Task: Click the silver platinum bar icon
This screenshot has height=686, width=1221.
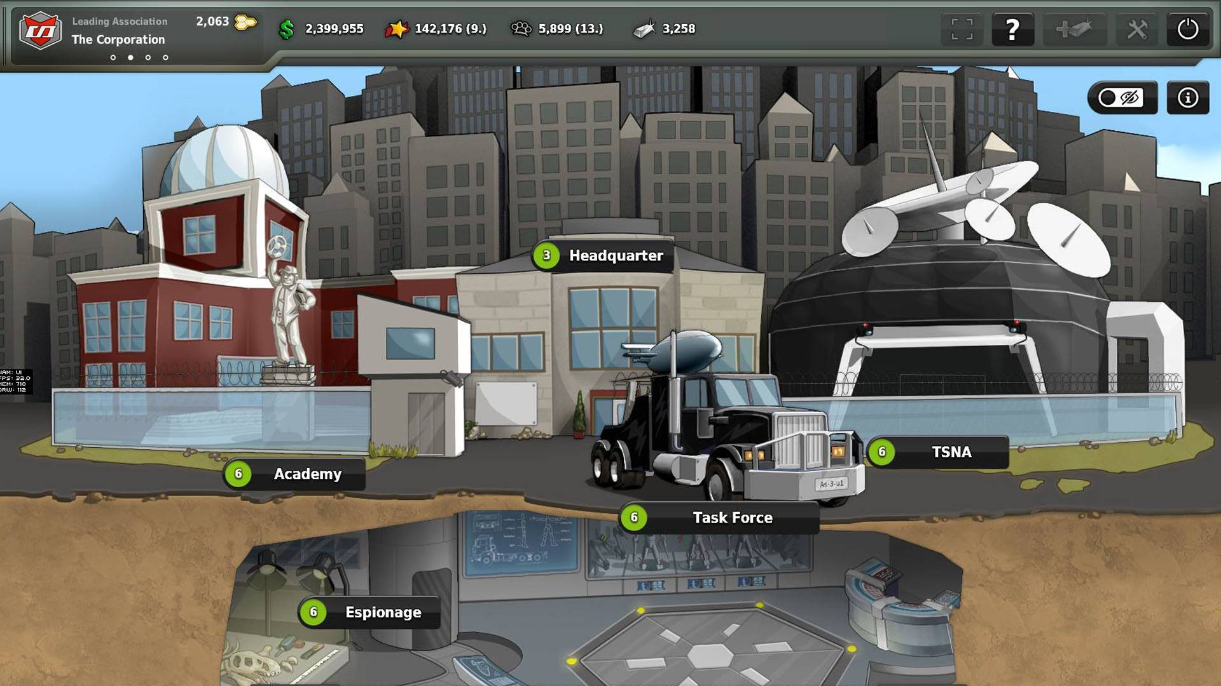Action: [x=644, y=29]
